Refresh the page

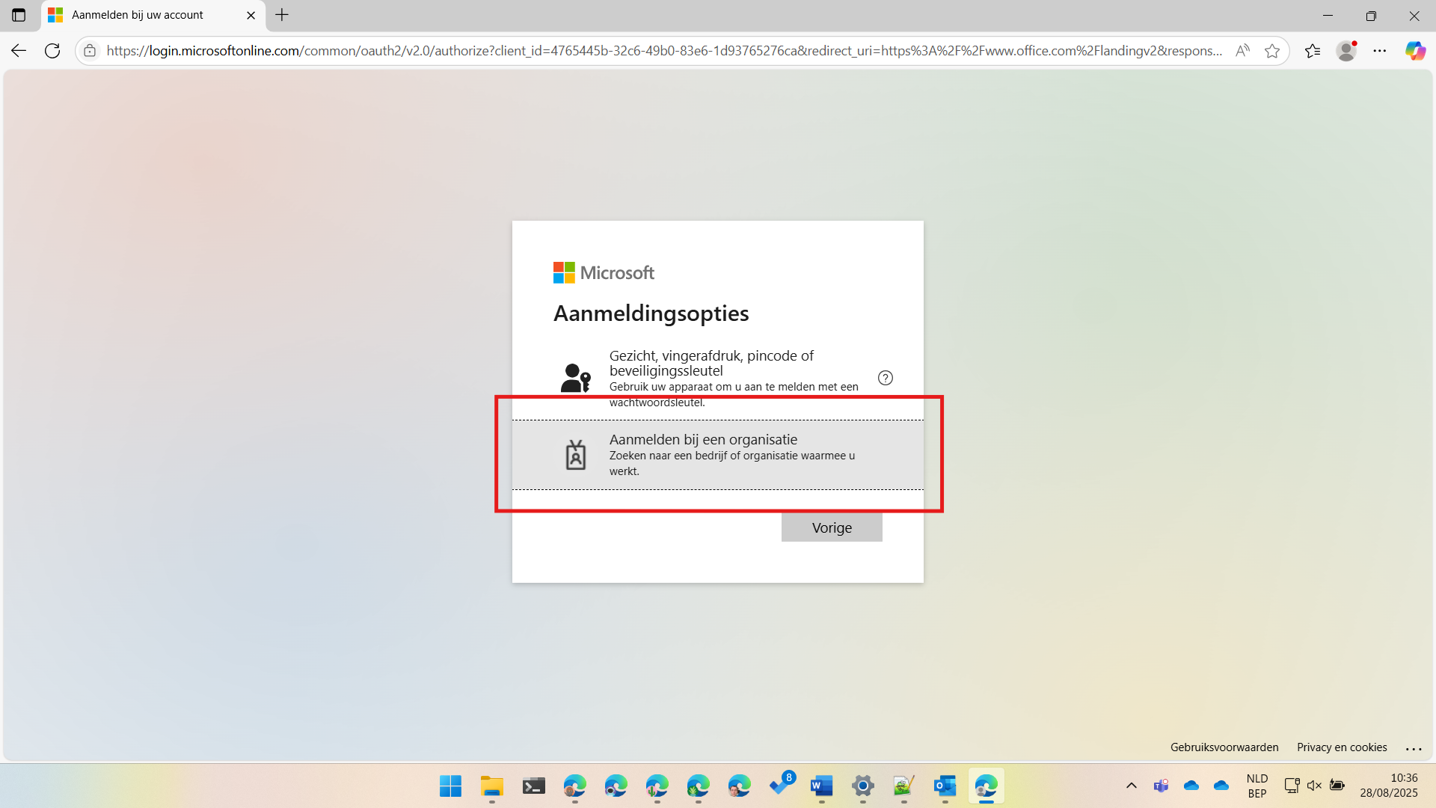52,51
